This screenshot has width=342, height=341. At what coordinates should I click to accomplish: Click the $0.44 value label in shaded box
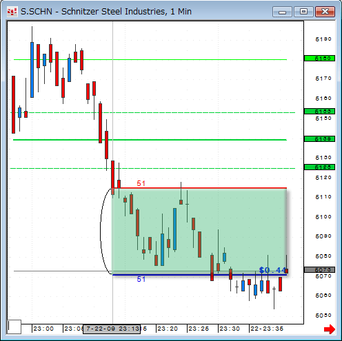(272, 270)
